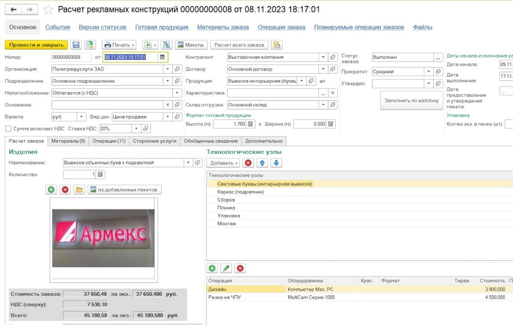Click the save (floppy disk) icon
Viewport: 513px width, 325px height.
(76, 45)
